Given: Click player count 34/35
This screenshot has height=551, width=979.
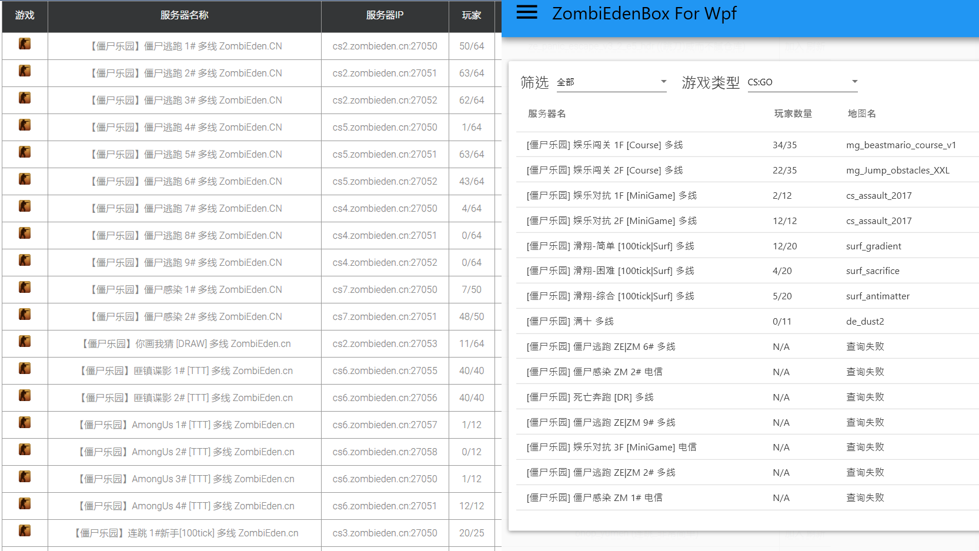Looking at the screenshot, I should (x=784, y=145).
